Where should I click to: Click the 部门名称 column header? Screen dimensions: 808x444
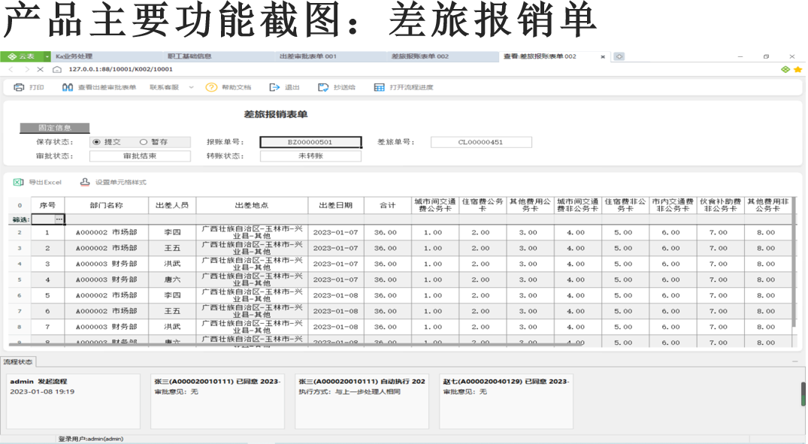pyautogui.click(x=106, y=206)
